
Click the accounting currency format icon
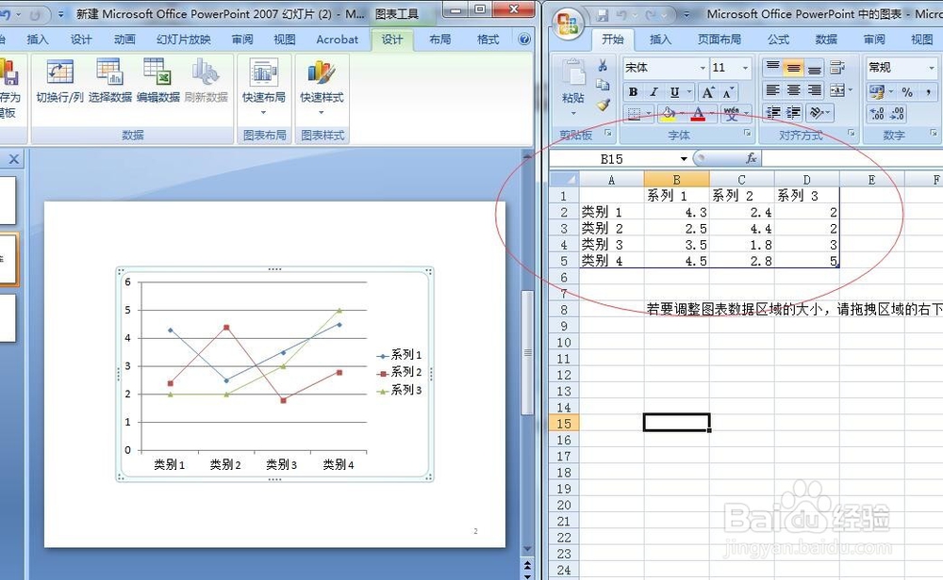point(877,92)
